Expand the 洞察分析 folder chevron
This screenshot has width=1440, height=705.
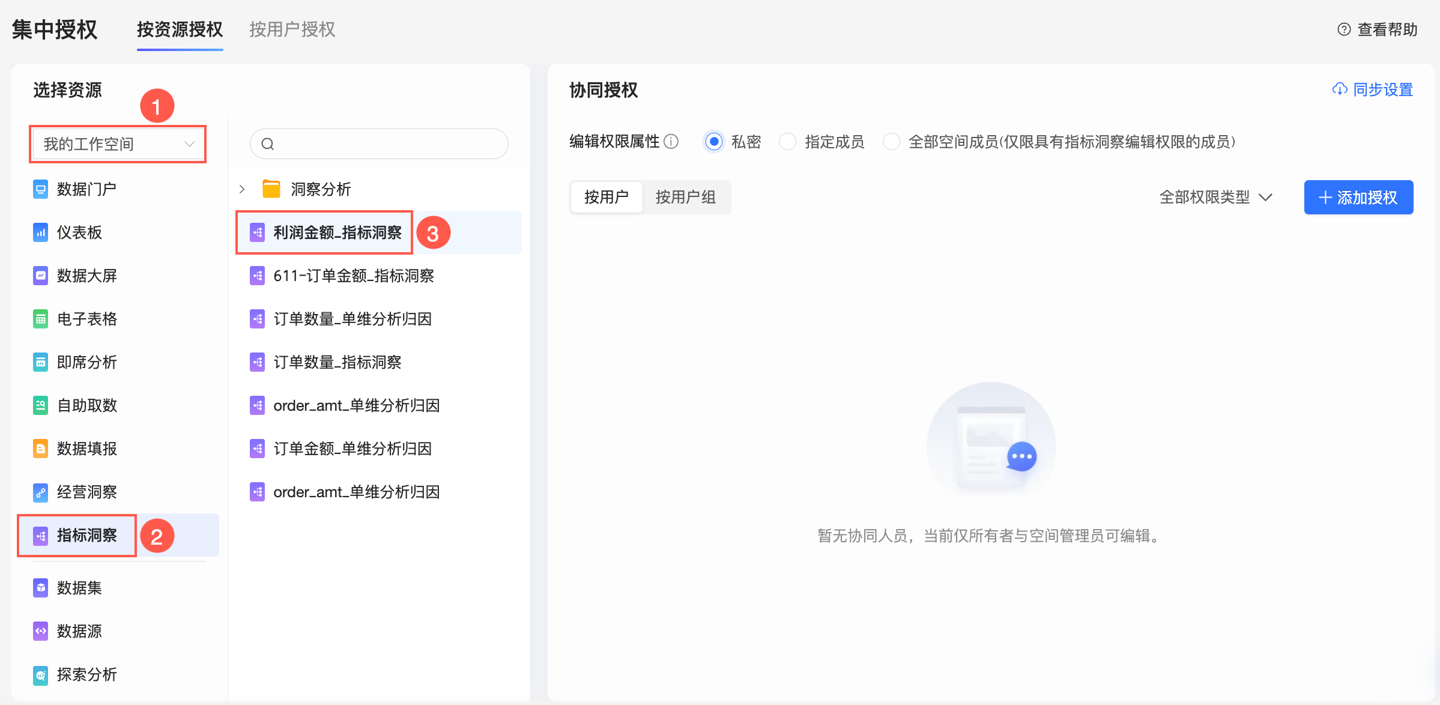click(242, 189)
